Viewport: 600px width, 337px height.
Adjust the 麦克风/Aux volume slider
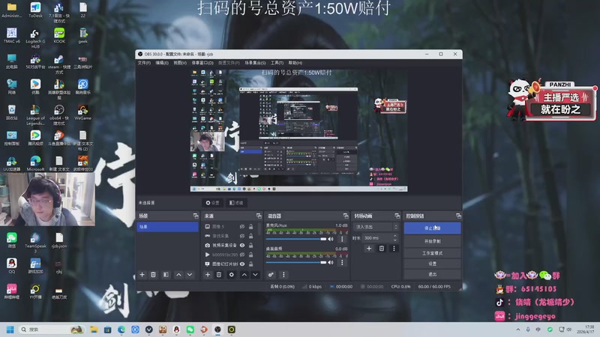[295, 239]
